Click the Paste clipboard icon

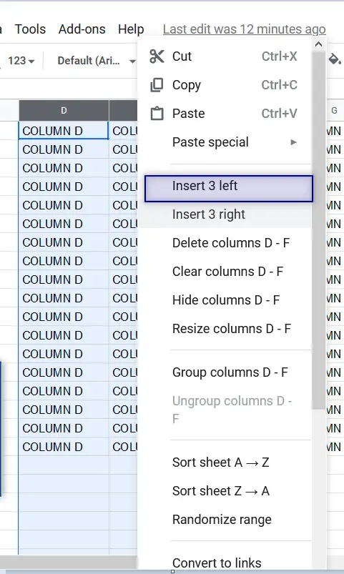(157, 113)
